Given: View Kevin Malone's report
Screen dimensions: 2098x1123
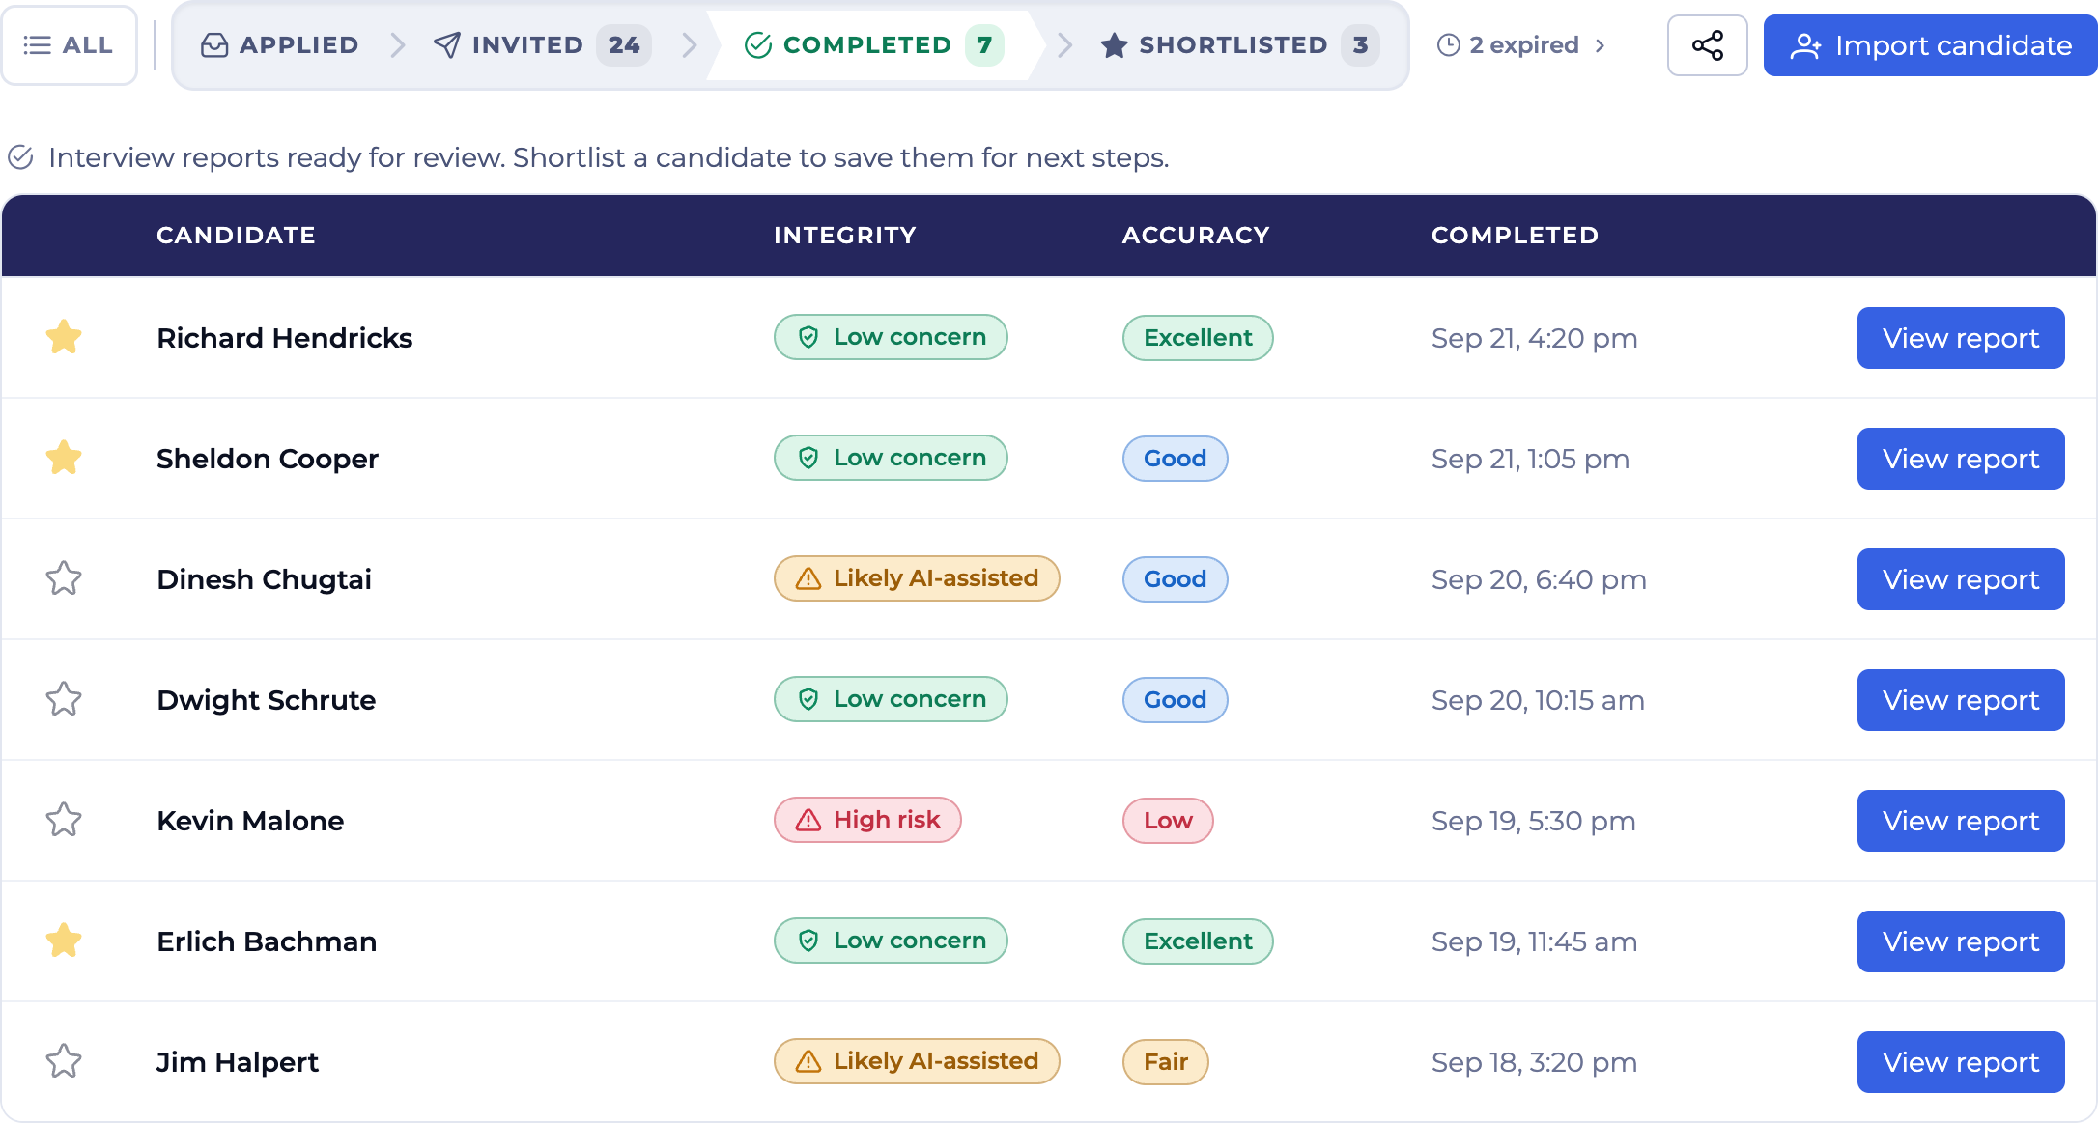Looking at the screenshot, I should pos(1961,821).
